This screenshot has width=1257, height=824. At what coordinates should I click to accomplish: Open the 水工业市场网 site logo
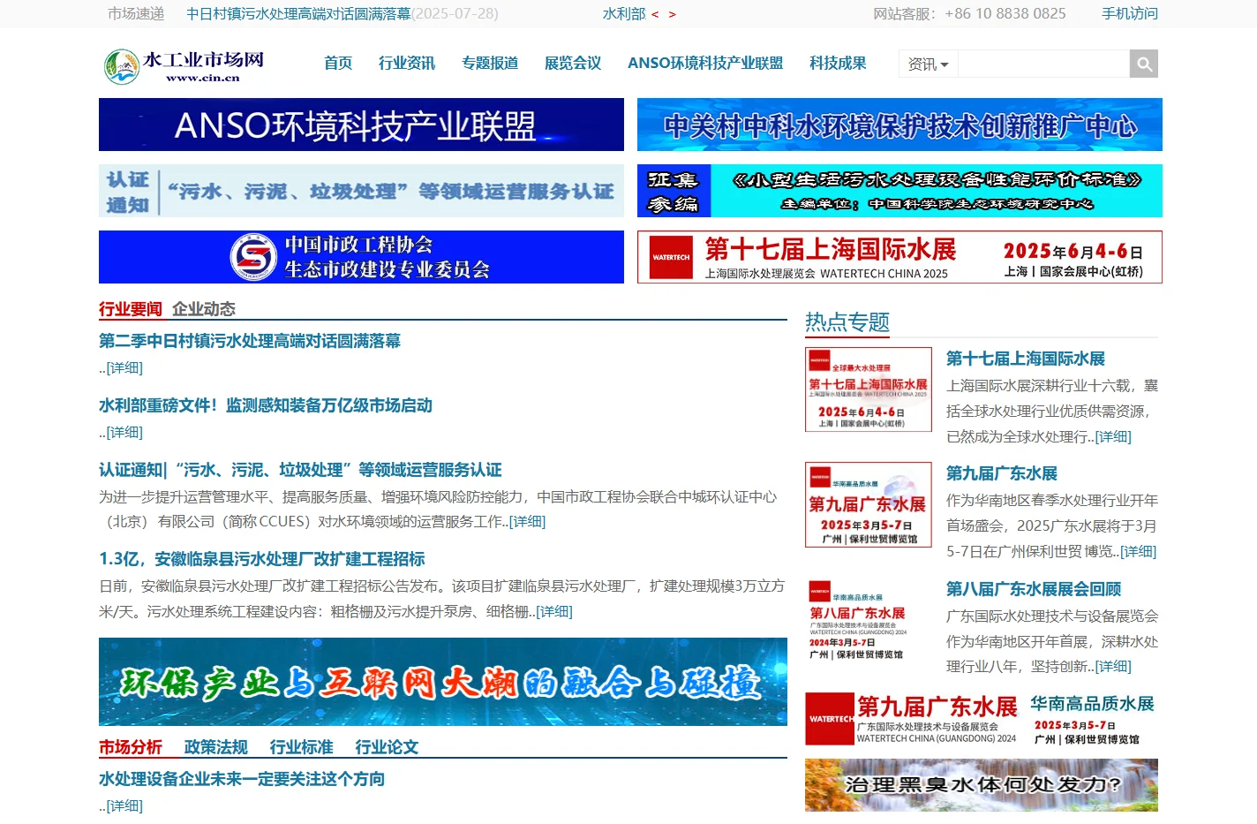pyautogui.click(x=184, y=66)
